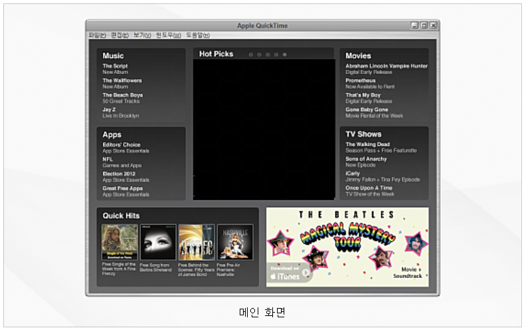The height and width of the screenshot is (330, 526).
Task: Click the Hot Picks heading
Action: (x=216, y=54)
